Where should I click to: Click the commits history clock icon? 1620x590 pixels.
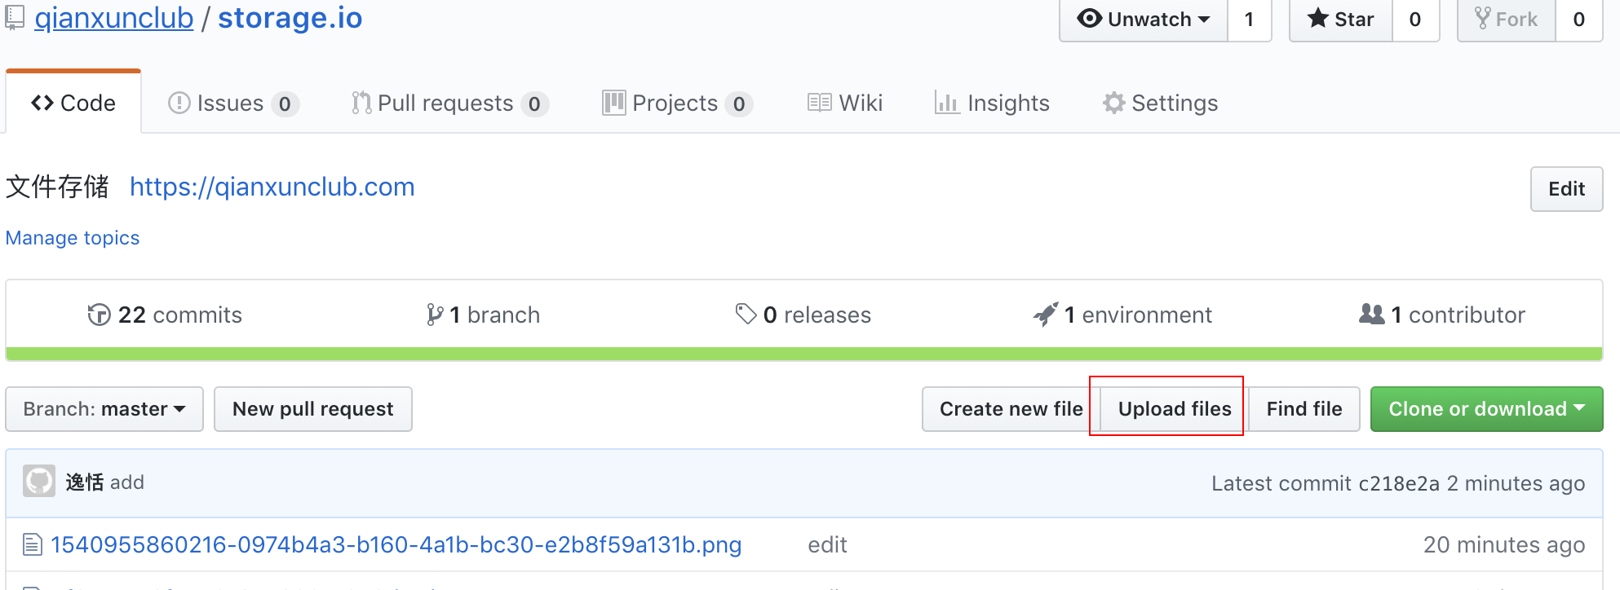click(x=99, y=315)
